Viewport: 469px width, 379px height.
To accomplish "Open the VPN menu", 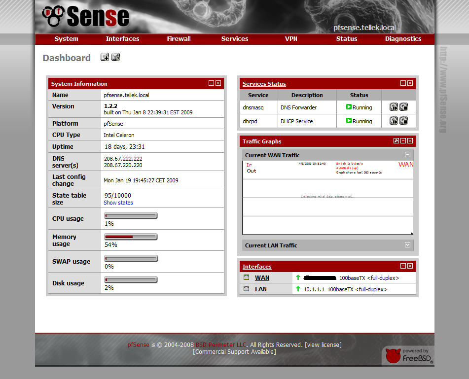I will [291, 39].
